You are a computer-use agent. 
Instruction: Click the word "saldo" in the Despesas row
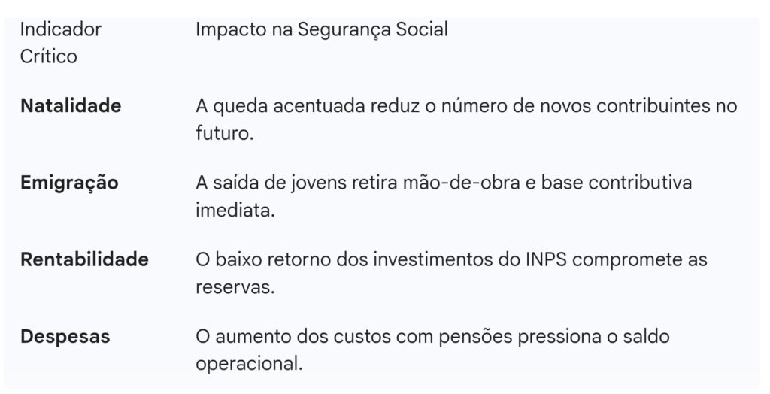coord(646,336)
